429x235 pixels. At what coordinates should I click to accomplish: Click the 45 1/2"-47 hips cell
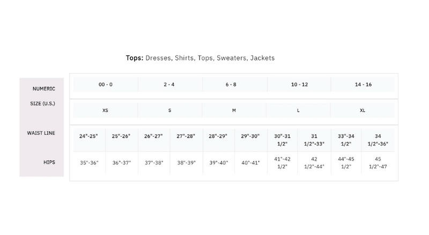(379, 163)
